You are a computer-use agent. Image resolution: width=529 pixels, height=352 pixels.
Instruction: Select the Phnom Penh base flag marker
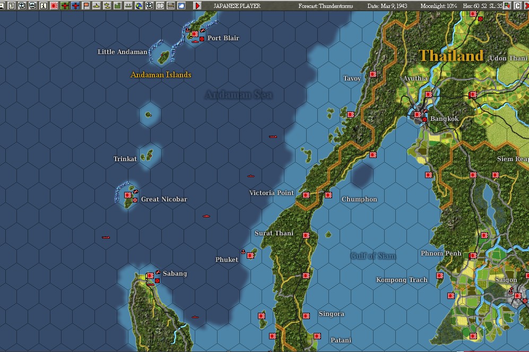tap(473, 256)
